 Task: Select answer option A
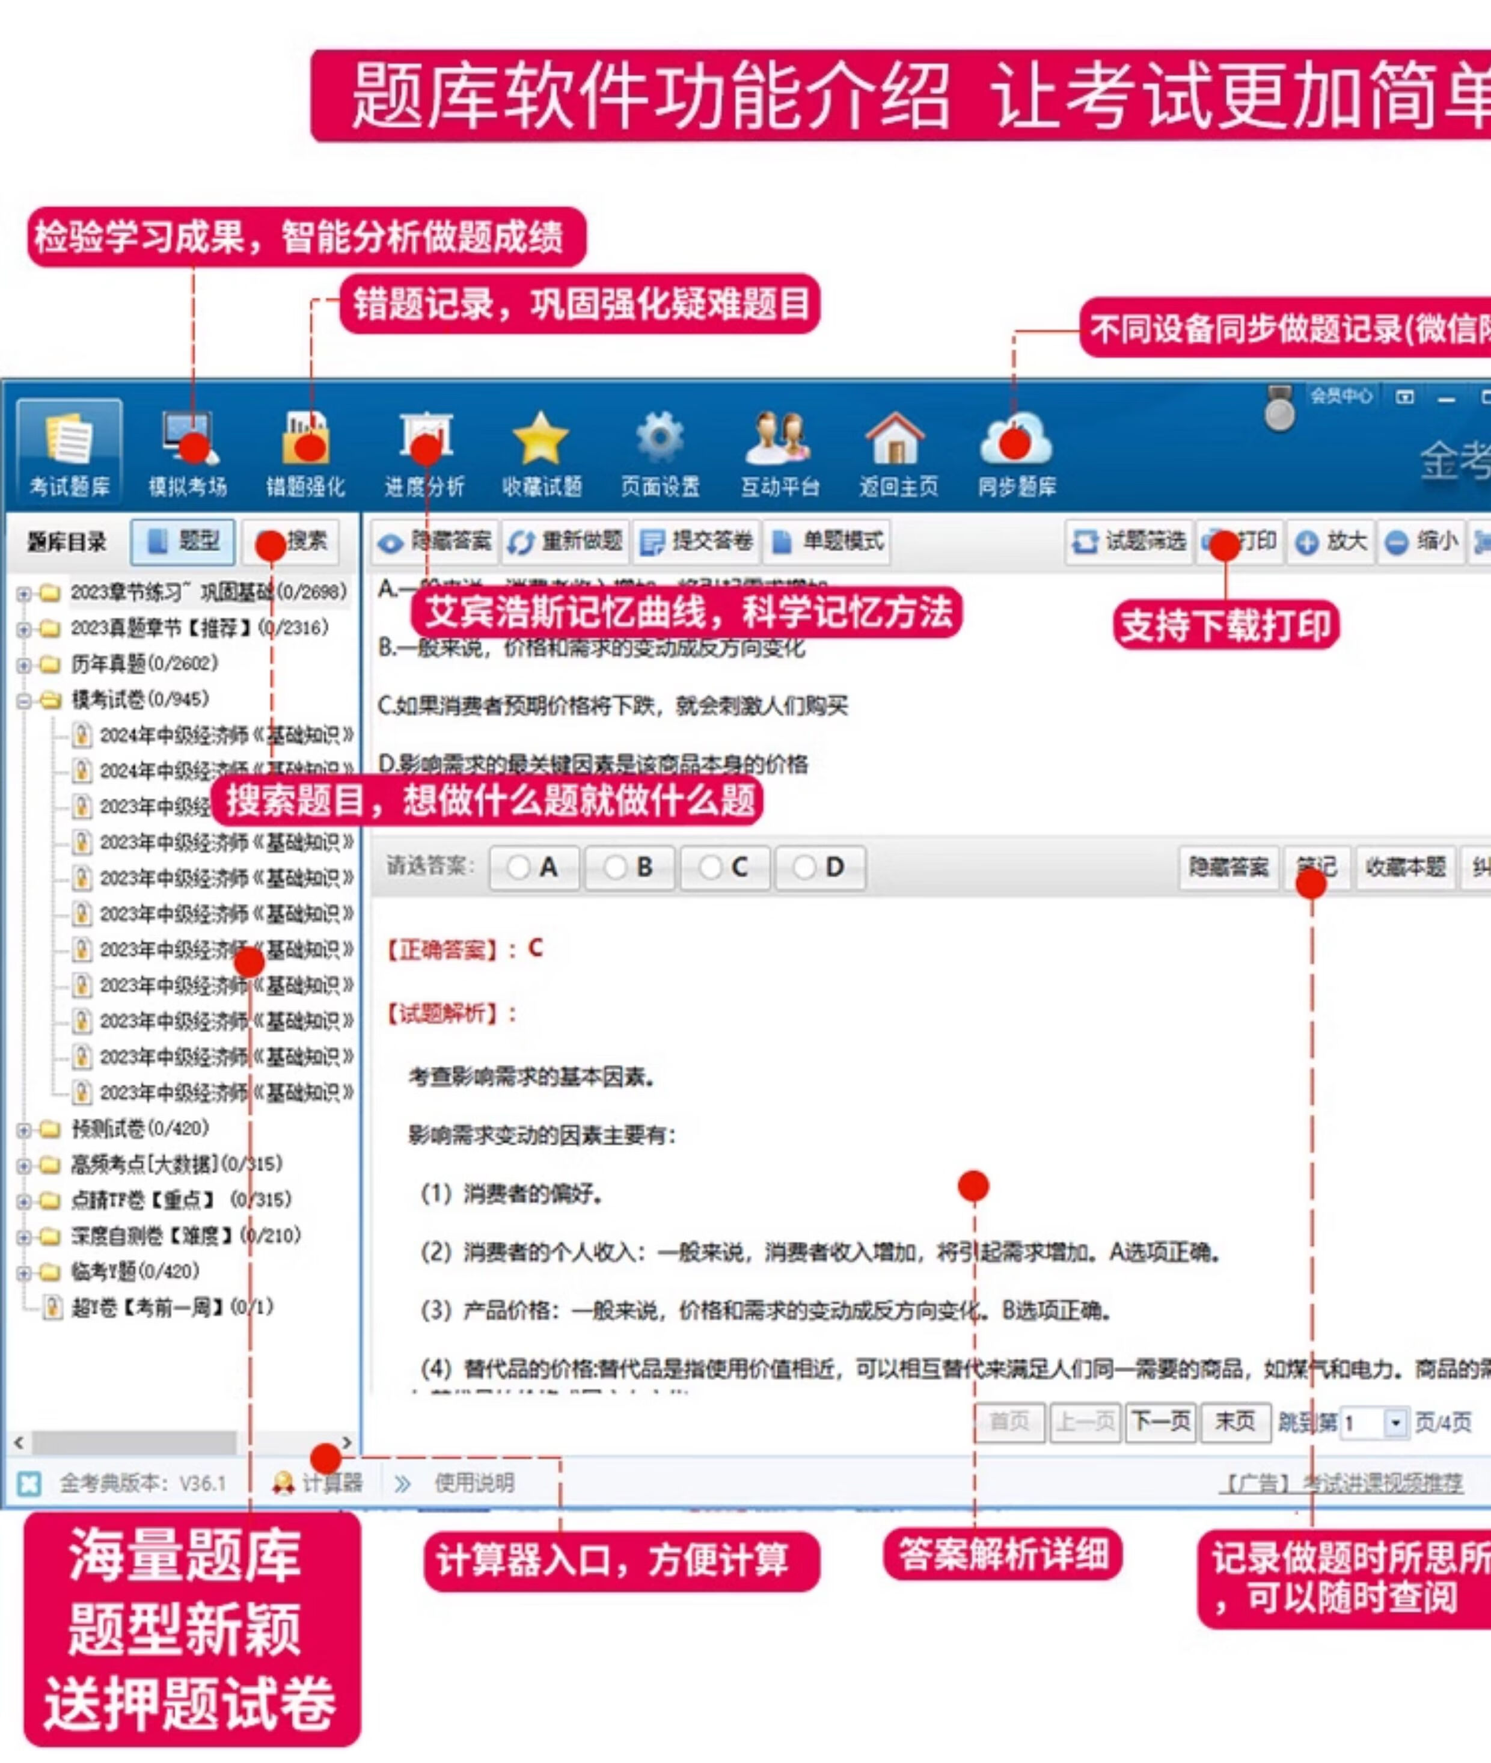[534, 867]
